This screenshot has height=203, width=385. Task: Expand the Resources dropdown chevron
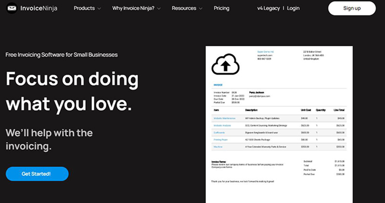[201, 9]
